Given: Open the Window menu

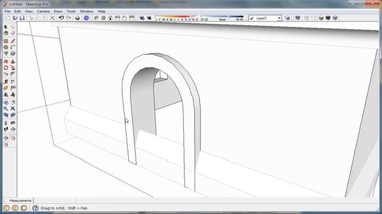Looking at the screenshot, I should pos(87,11).
